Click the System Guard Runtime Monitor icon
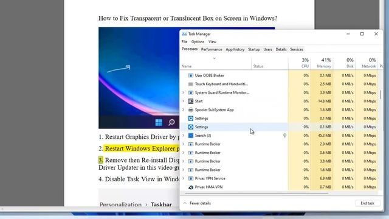 pos(190,92)
